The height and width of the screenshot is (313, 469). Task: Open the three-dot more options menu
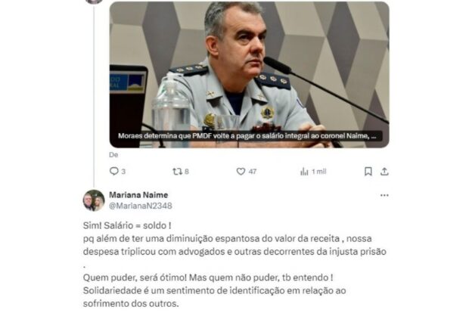[x=384, y=195]
